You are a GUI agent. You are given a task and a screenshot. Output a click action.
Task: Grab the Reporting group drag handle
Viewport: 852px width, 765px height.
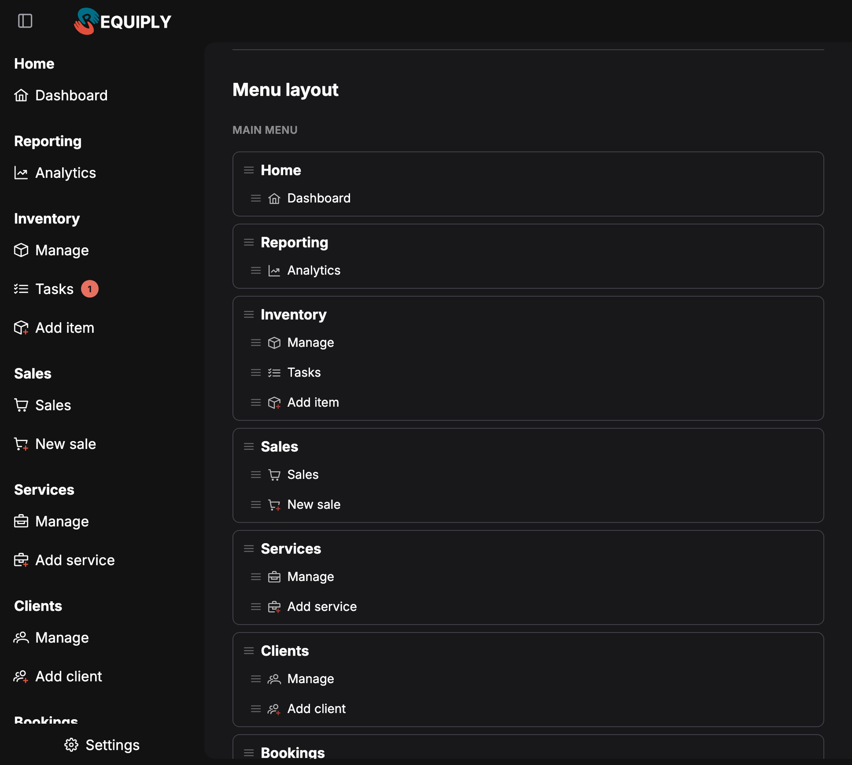tap(249, 243)
